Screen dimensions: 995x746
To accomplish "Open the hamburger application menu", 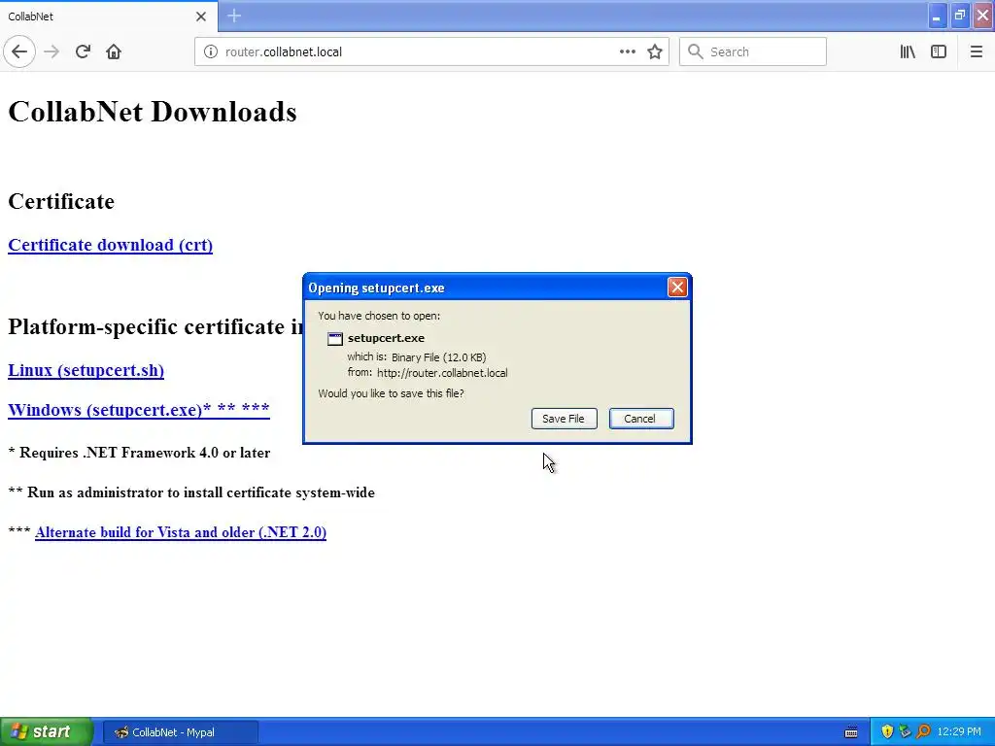I will coord(976,51).
